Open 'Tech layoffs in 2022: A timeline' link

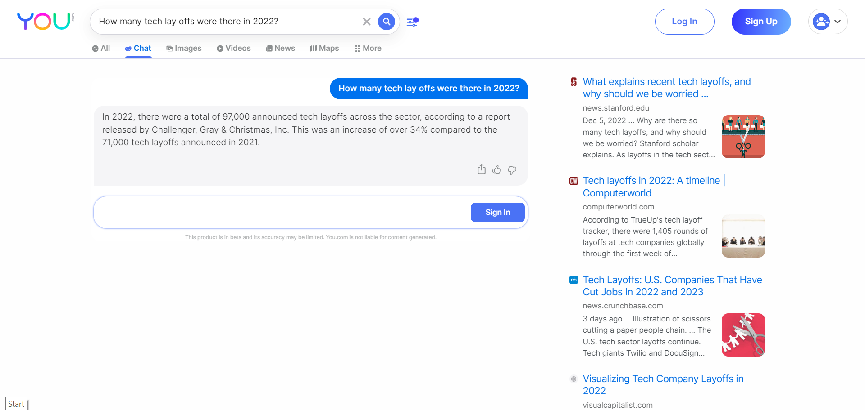(x=654, y=187)
